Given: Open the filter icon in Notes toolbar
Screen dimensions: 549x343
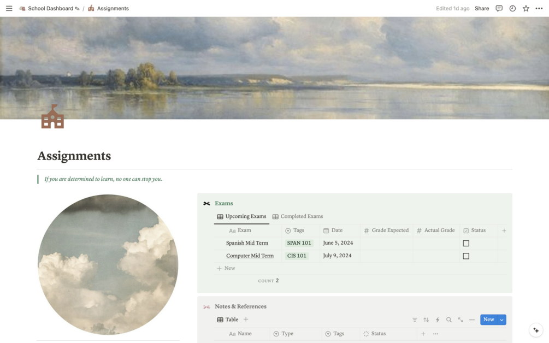Looking at the screenshot, I should tap(415, 320).
